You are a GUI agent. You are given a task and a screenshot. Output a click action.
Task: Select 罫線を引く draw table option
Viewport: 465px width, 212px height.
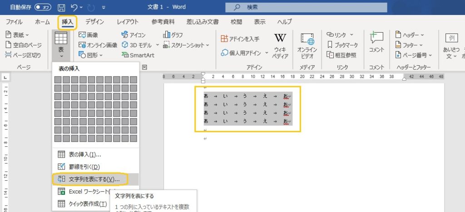tap(80, 167)
